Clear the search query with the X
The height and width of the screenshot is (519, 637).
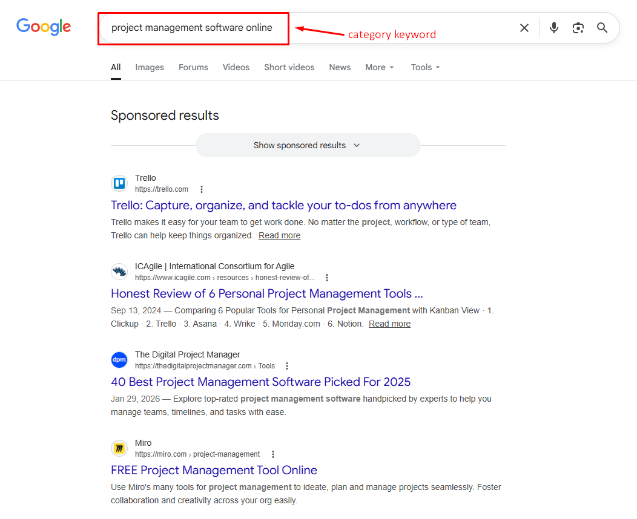524,27
